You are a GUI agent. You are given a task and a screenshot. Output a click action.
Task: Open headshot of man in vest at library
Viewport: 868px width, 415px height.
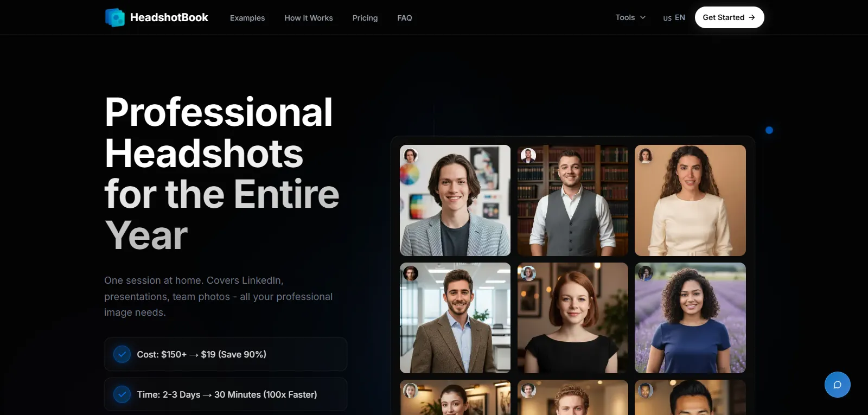(573, 200)
